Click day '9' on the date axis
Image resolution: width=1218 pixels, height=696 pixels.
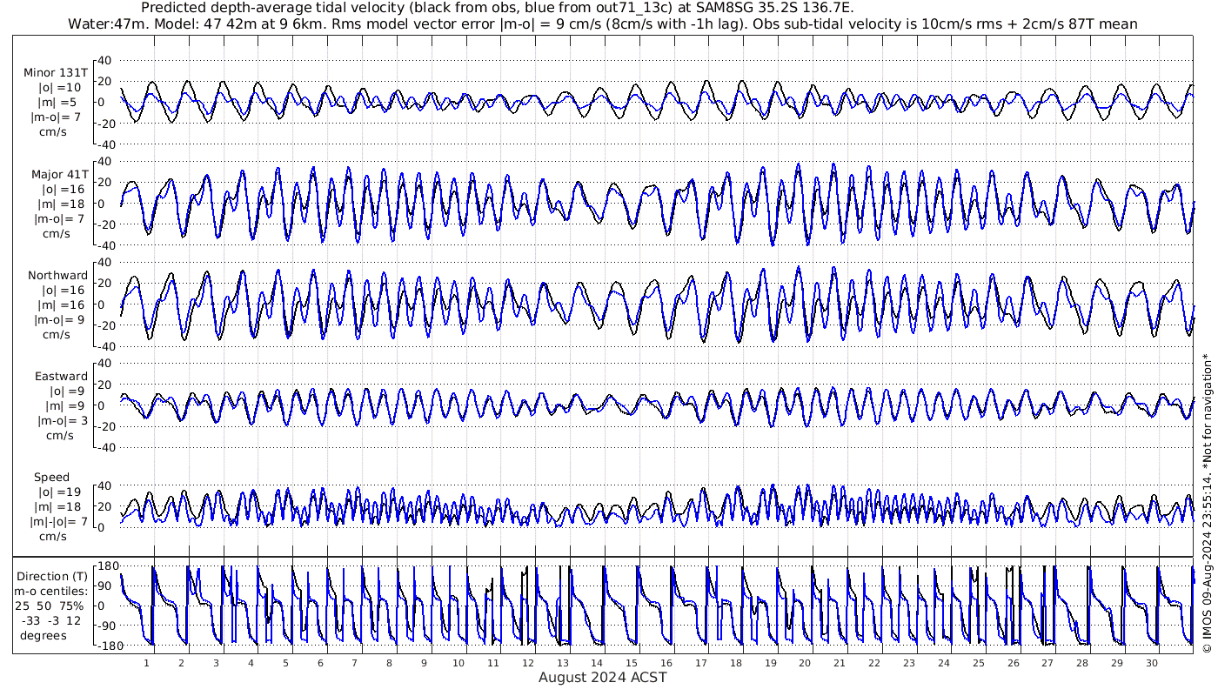click(x=424, y=663)
